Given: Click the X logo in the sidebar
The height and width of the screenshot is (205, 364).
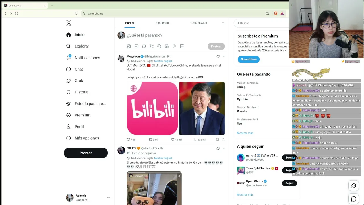Looking at the screenshot, I should (x=69, y=23).
